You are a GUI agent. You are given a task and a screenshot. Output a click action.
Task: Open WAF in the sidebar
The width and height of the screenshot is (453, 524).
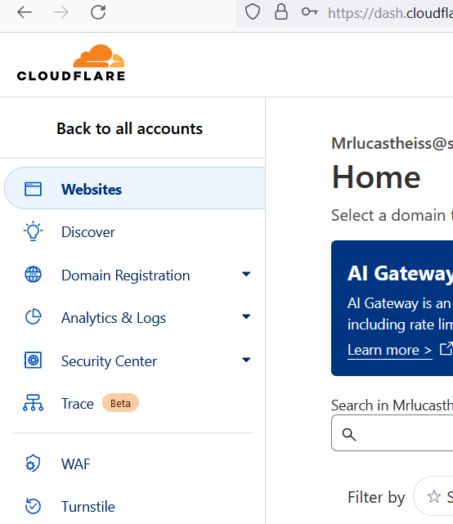[x=76, y=464]
